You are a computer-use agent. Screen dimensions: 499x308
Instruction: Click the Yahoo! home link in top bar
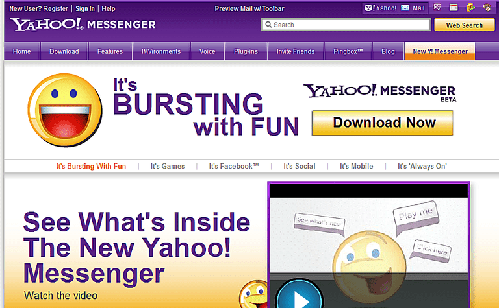[381, 8]
